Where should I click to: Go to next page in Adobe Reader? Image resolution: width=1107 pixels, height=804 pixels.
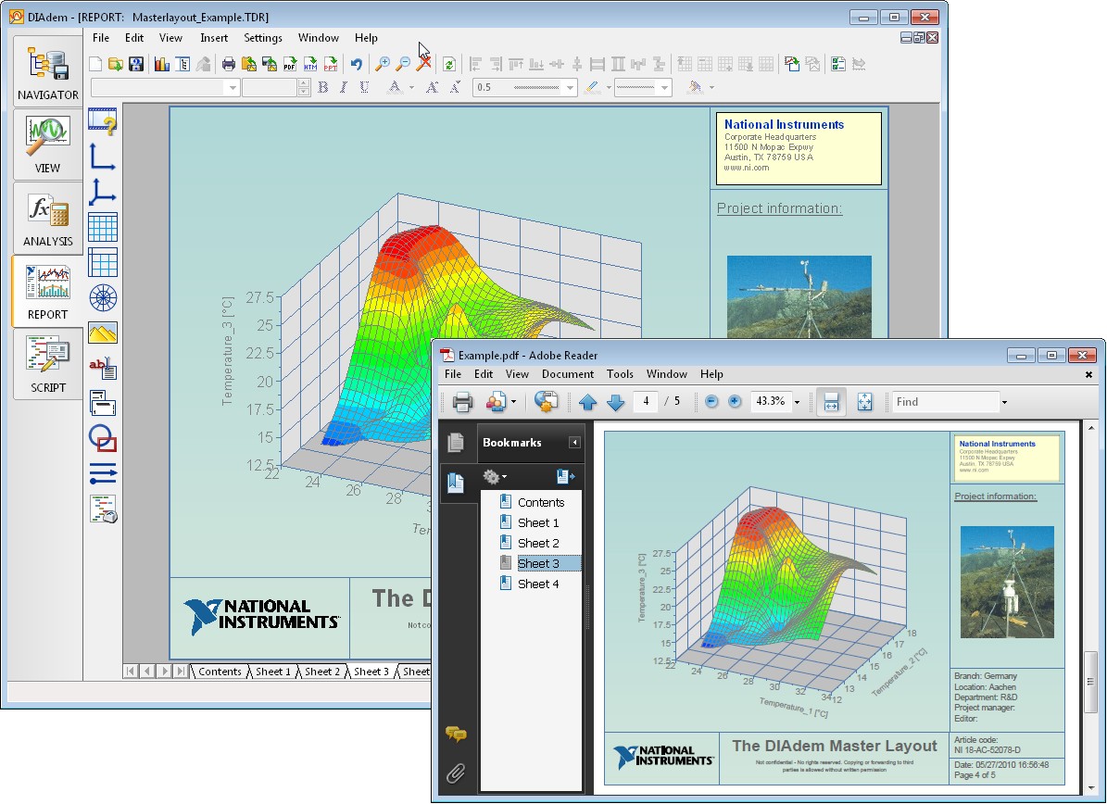pyautogui.click(x=616, y=402)
